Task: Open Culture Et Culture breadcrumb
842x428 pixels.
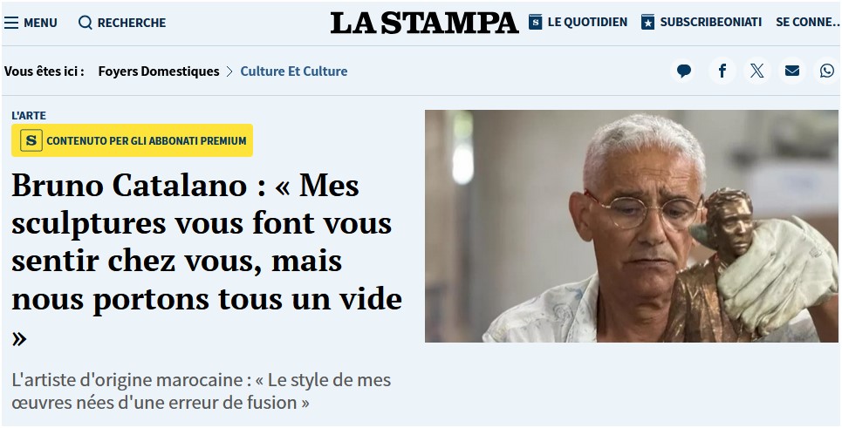Action: pyautogui.click(x=294, y=71)
